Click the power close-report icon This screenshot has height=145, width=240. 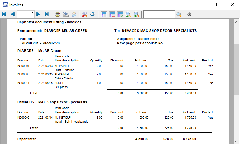point(189,14)
